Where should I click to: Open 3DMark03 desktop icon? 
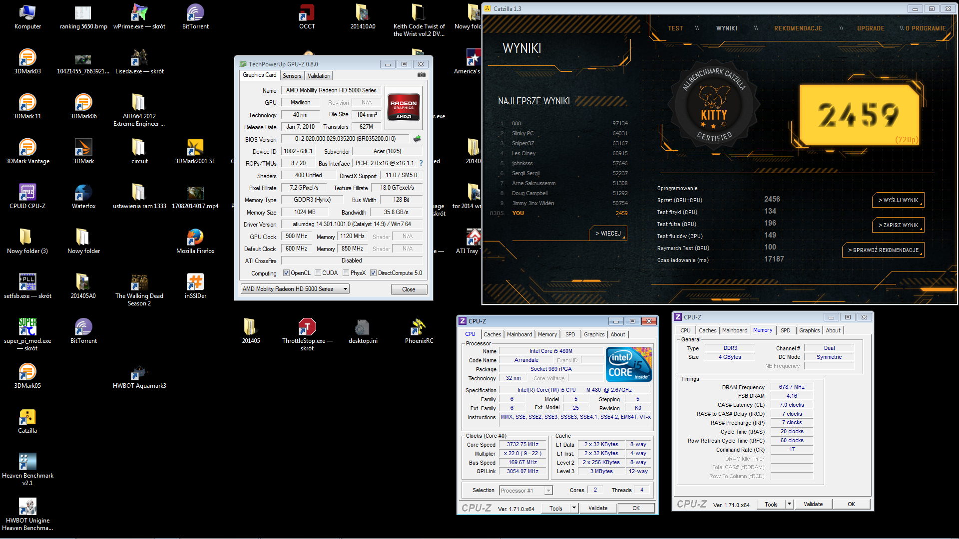tap(27, 61)
